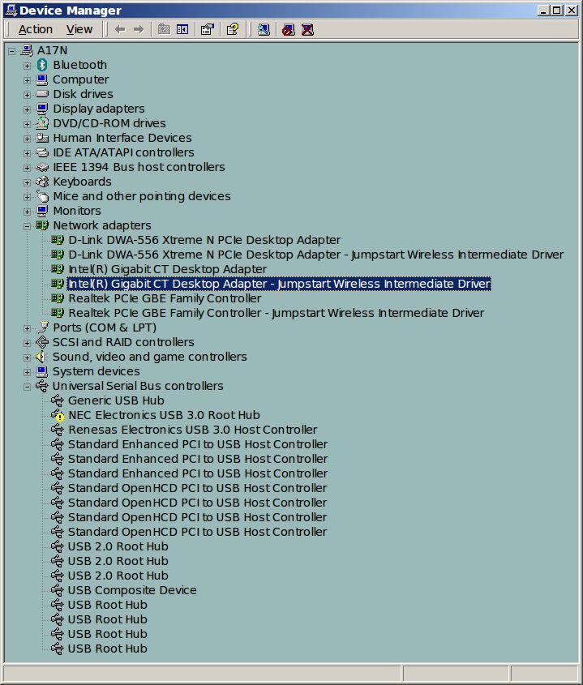
Task: Toggle the console tree pane icon
Action: [x=182, y=29]
